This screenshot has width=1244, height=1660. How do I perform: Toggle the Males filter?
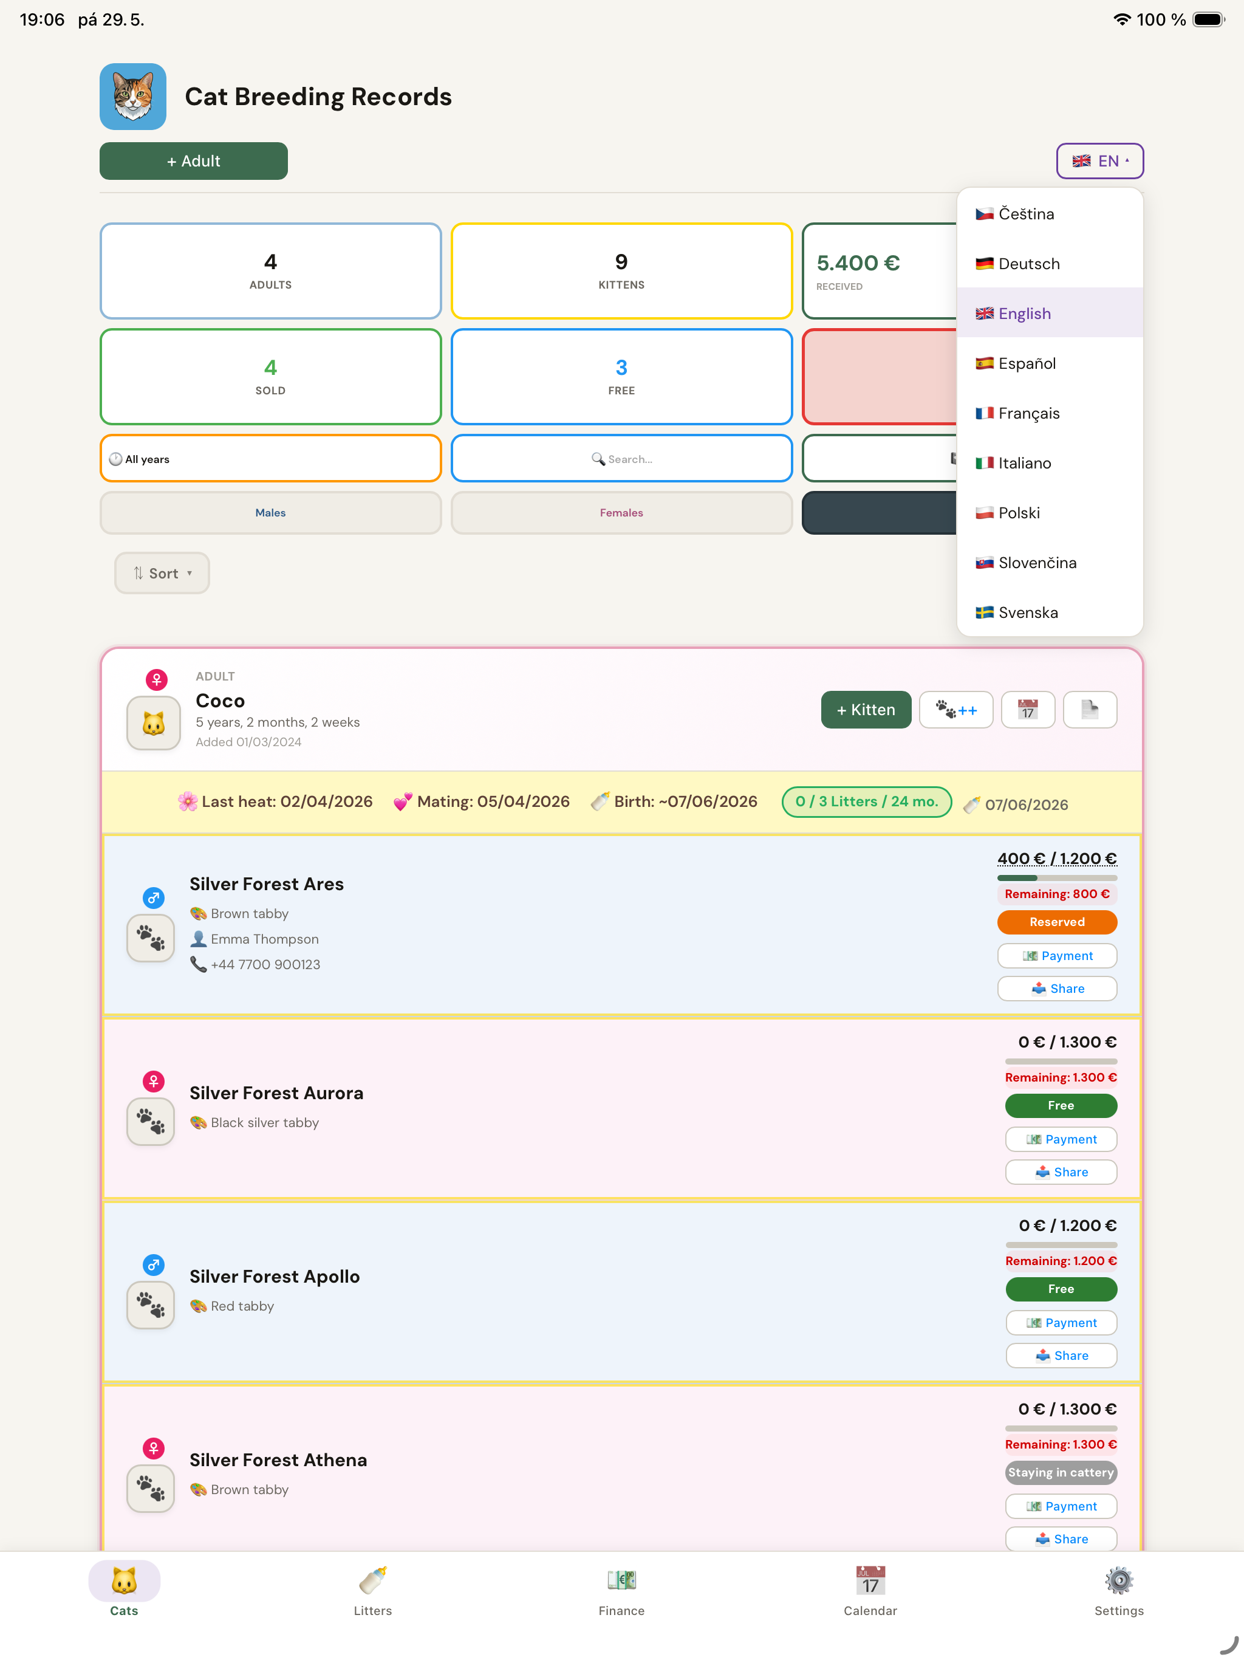270,513
